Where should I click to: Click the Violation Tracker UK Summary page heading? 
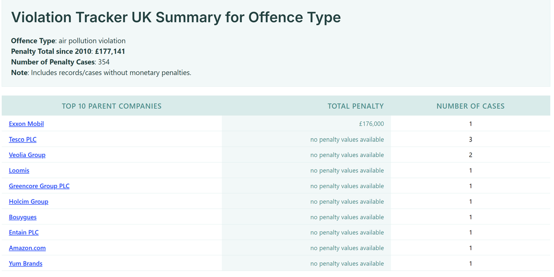pos(176,18)
